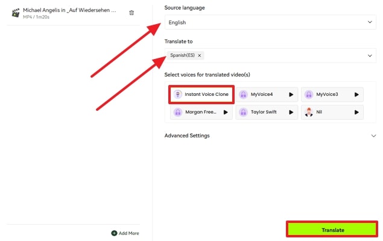
Task: Select the Spanish(ES) language chip
Action: [185, 55]
